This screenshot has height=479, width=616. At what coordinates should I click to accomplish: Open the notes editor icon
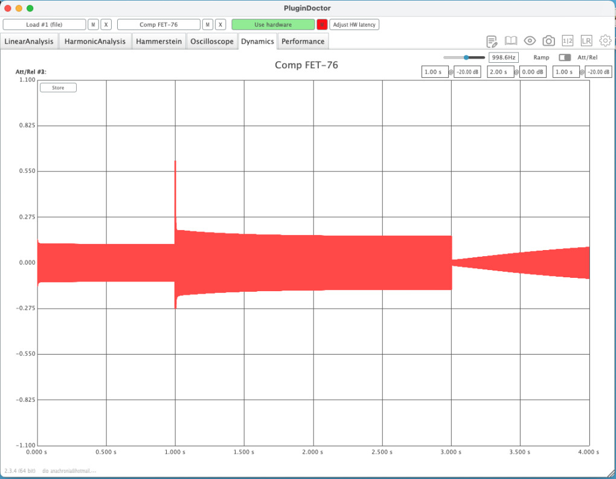pos(492,41)
